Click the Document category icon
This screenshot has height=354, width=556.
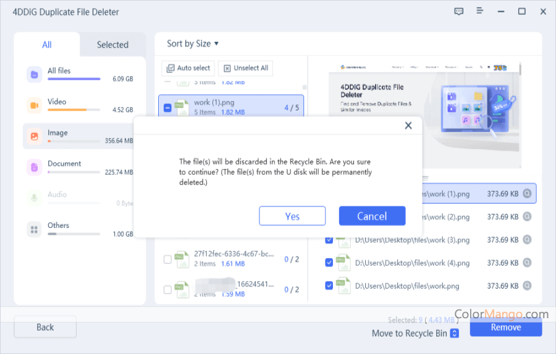click(34, 167)
